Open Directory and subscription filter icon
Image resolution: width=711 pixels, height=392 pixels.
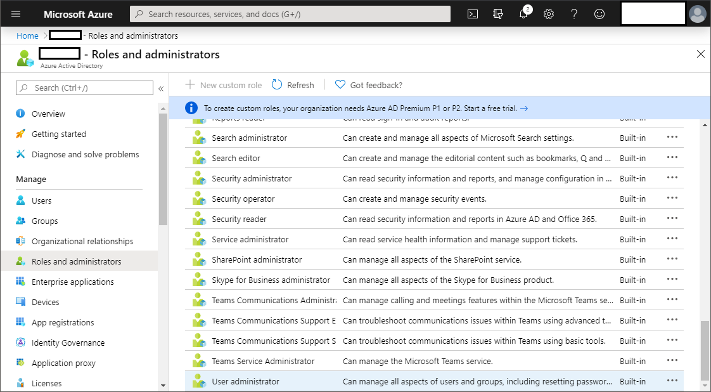[498, 14]
